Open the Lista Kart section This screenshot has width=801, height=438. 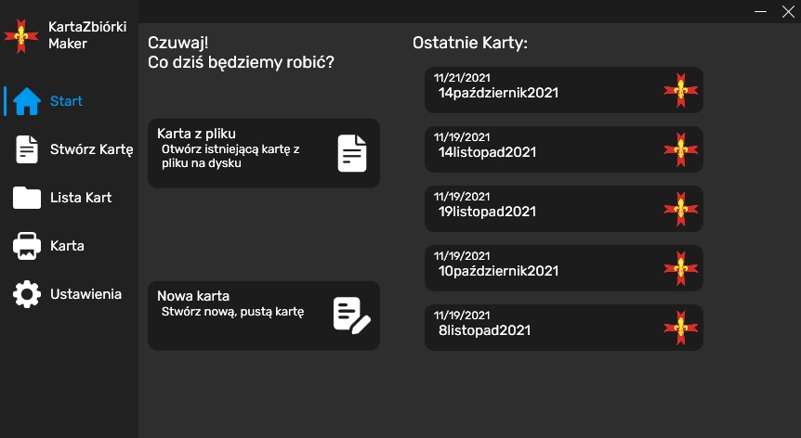[x=81, y=198]
